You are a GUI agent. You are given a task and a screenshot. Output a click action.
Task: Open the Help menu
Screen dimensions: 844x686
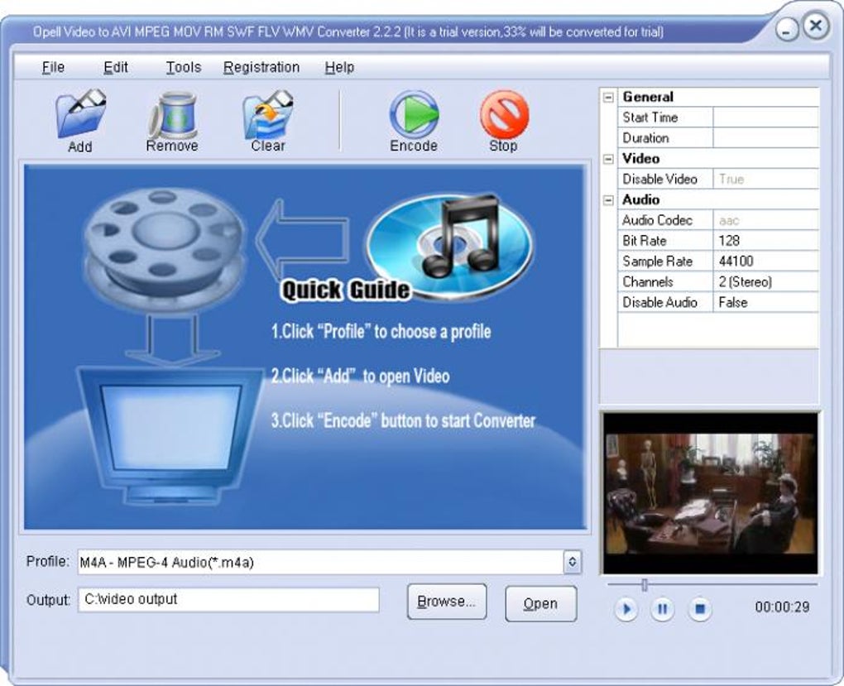(339, 67)
